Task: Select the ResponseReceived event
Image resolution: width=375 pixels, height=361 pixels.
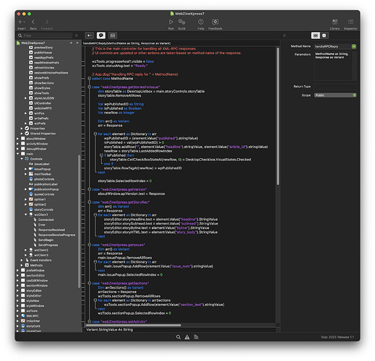Action: point(51,230)
